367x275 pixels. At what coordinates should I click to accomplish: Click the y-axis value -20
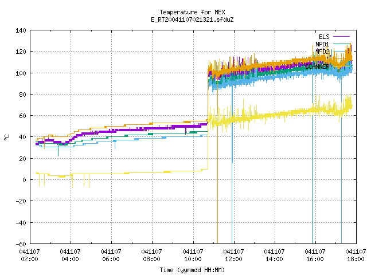point(21,201)
